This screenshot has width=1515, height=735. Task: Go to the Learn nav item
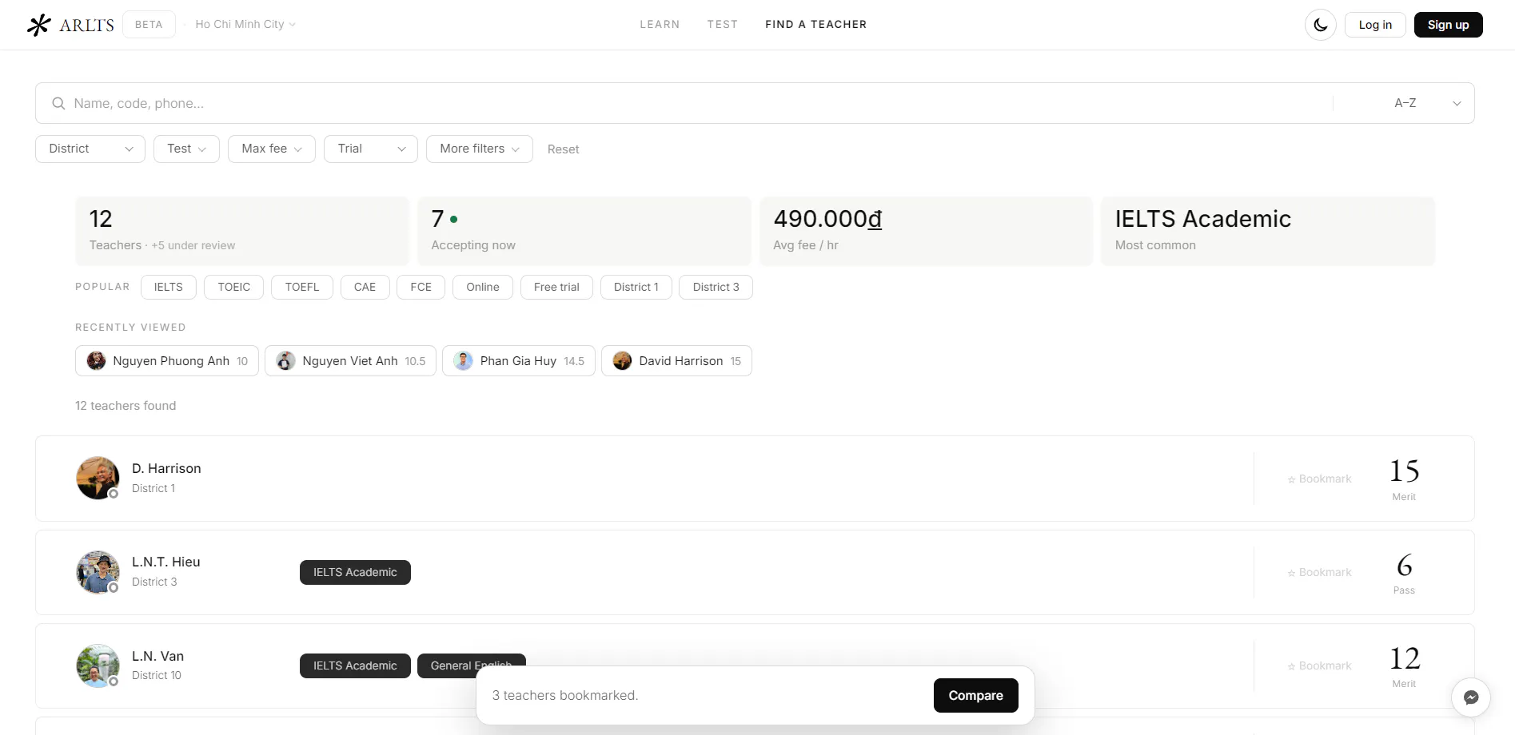coord(660,24)
